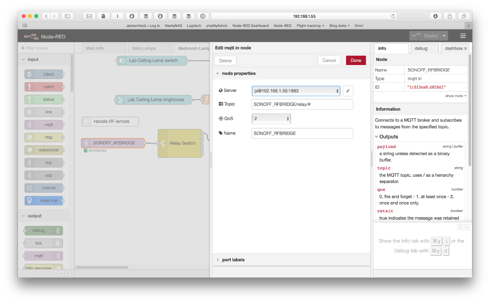
Task: Click the workspace horizontal scrollbar
Action: click(102, 267)
